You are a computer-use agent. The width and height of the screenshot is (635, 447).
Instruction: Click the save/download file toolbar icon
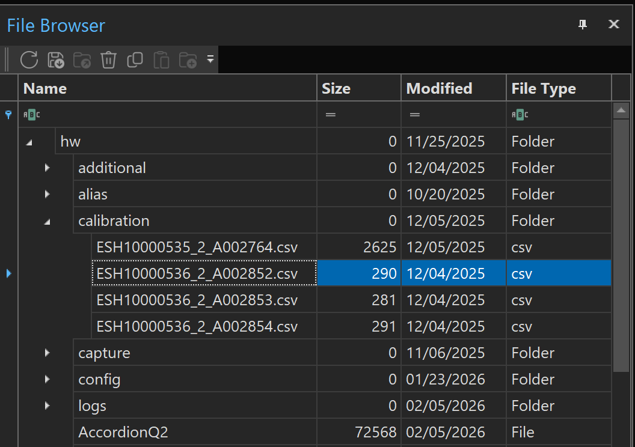click(x=56, y=59)
